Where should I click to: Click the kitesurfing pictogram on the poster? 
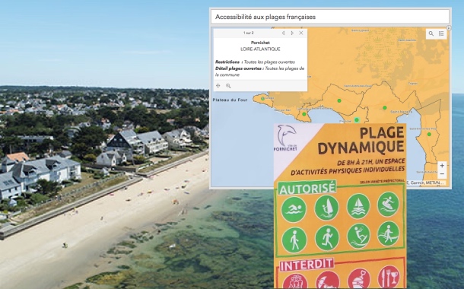pos(358,236)
